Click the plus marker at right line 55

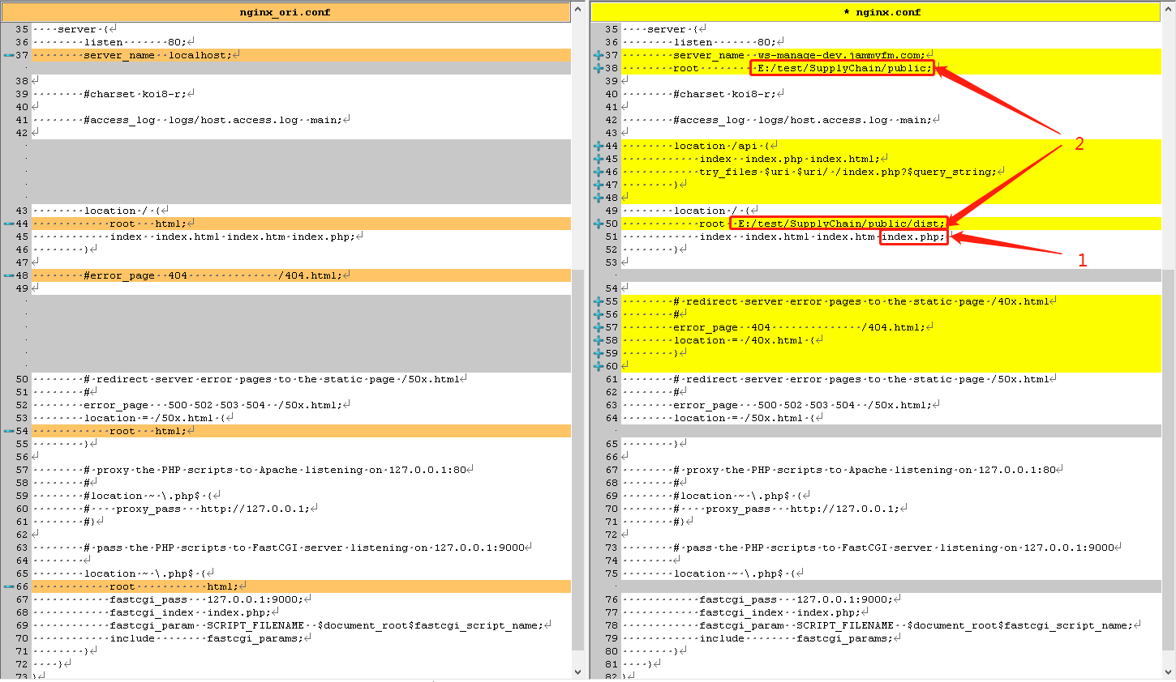[x=599, y=301]
